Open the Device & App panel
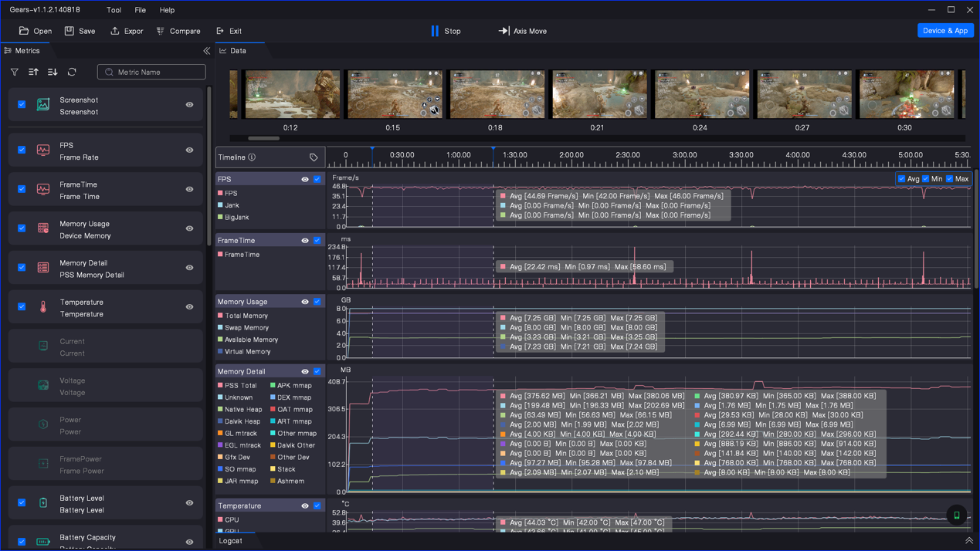The width and height of the screenshot is (980, 551). pos(945,31)
